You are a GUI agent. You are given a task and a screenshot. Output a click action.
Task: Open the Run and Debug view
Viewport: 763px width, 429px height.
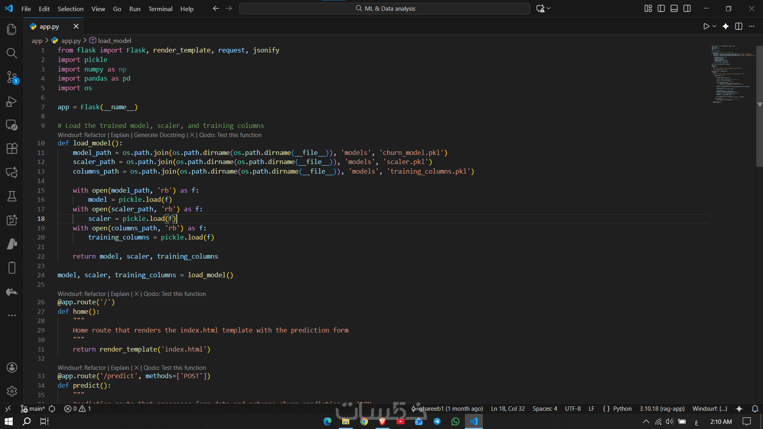12,101
